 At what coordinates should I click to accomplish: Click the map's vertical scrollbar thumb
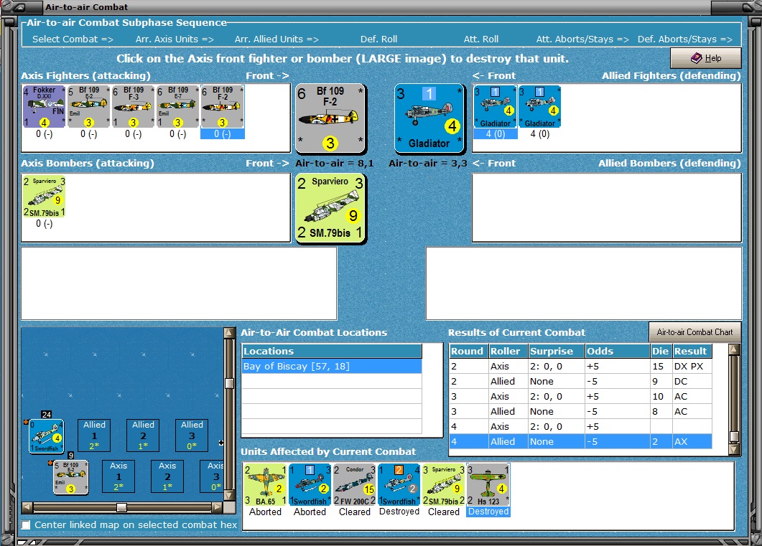point(229,383)
